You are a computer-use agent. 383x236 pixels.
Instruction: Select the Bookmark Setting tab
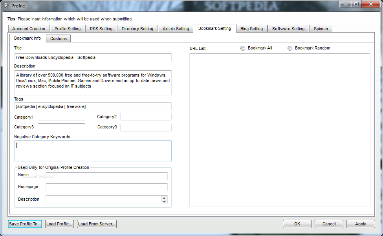(x=214, y=28)
